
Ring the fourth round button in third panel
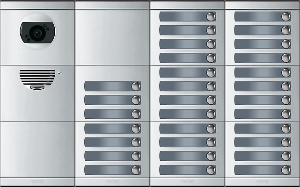(x=211, y=58)
